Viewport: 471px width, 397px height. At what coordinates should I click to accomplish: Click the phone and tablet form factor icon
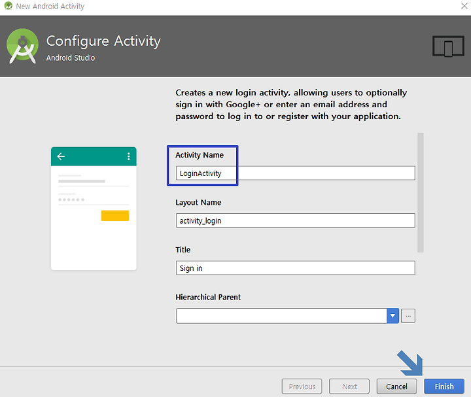point(448,46)
